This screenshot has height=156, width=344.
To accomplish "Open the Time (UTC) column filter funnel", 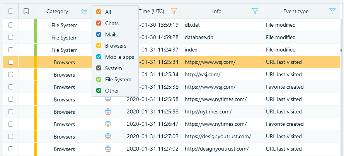I will pyautogui.click(x=174, y=11).
